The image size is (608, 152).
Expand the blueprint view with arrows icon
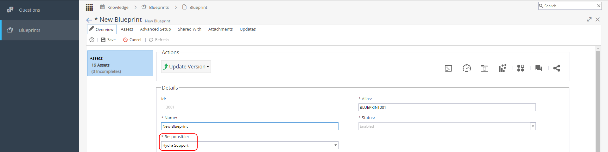(x=589, y=20)
